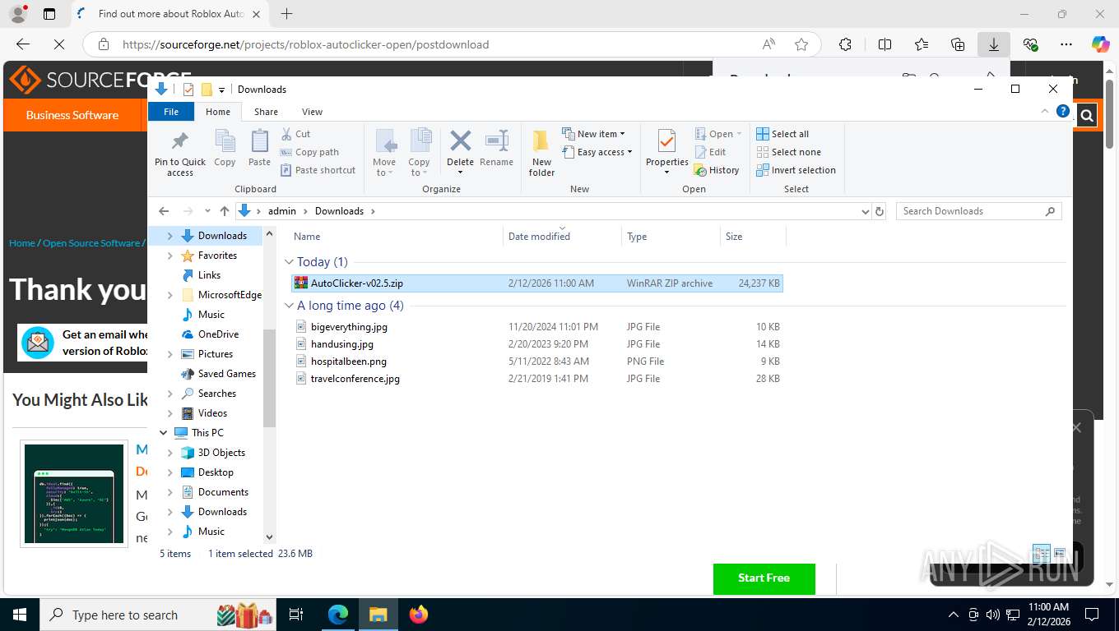Open Edge Downloads toolbar button
1119x631 pixels.
pos(993,44)
